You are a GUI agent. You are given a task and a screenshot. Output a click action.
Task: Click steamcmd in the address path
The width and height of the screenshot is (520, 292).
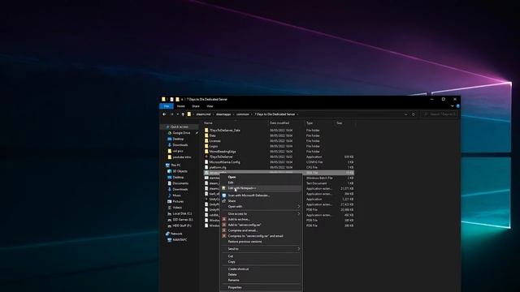[203, 114]
